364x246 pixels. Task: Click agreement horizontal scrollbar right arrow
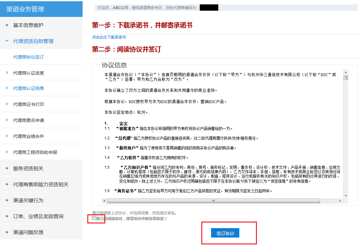point(340,201)
